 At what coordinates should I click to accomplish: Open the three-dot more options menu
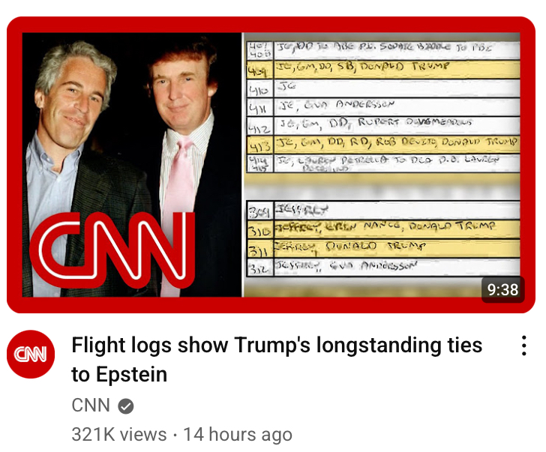523,346
